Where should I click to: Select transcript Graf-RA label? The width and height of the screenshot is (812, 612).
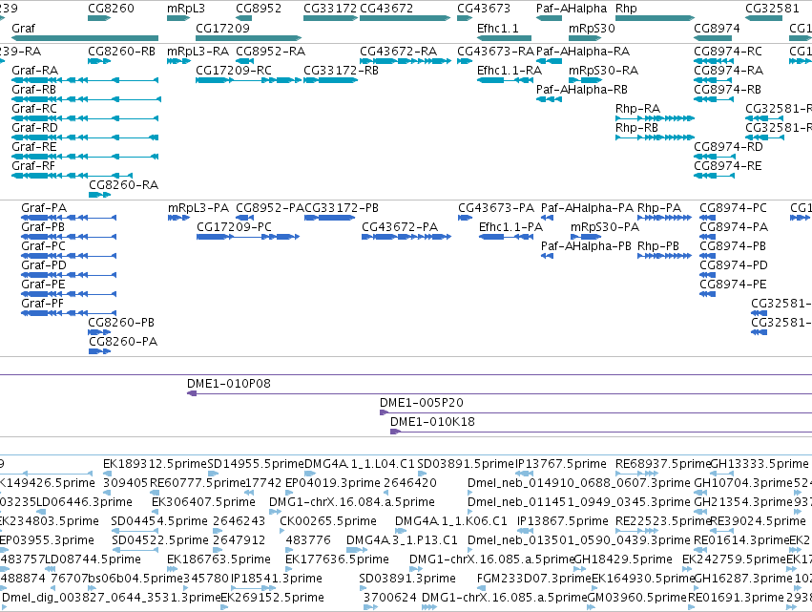click(34, 70)
